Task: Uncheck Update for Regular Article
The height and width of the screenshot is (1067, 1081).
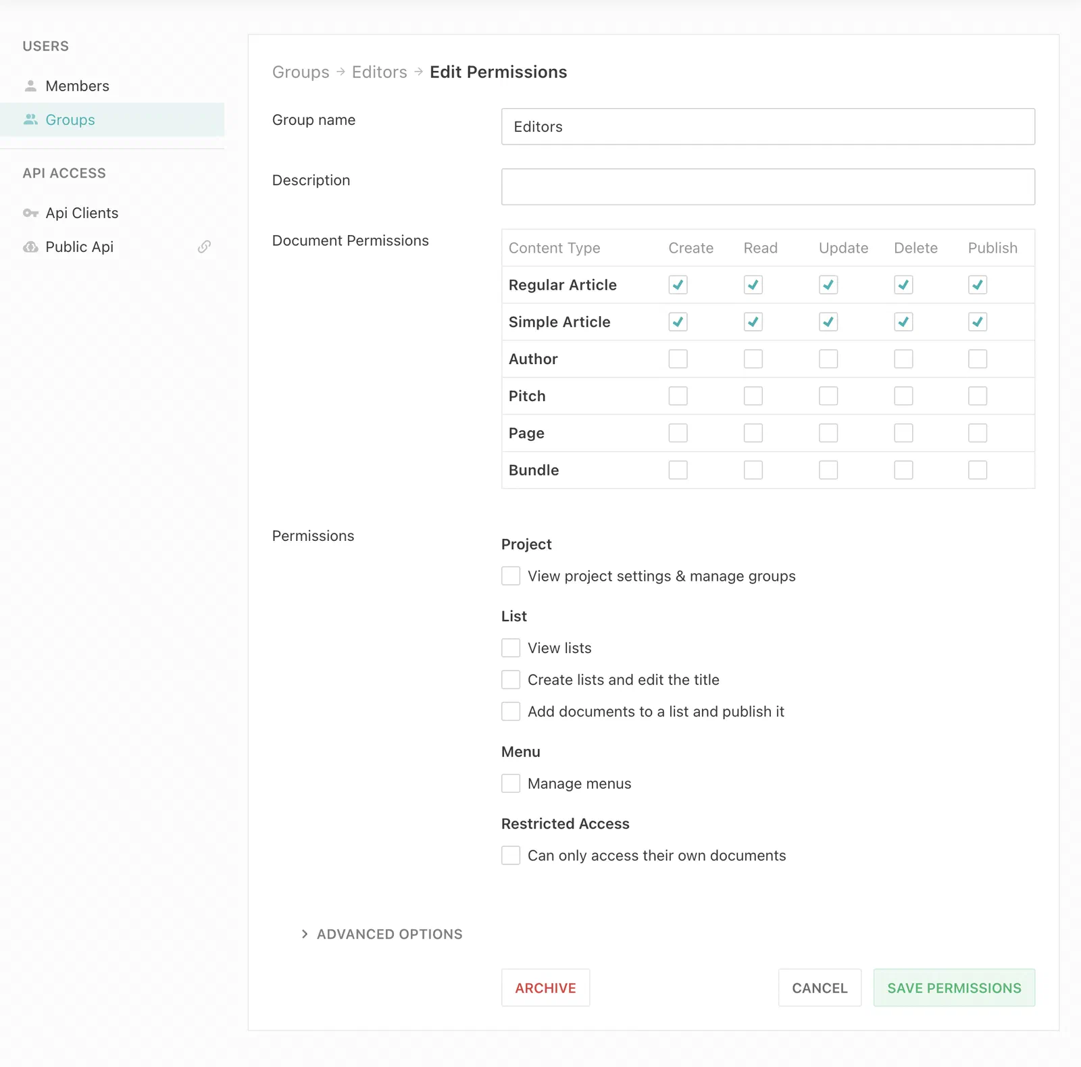Action: click(828, 285)
